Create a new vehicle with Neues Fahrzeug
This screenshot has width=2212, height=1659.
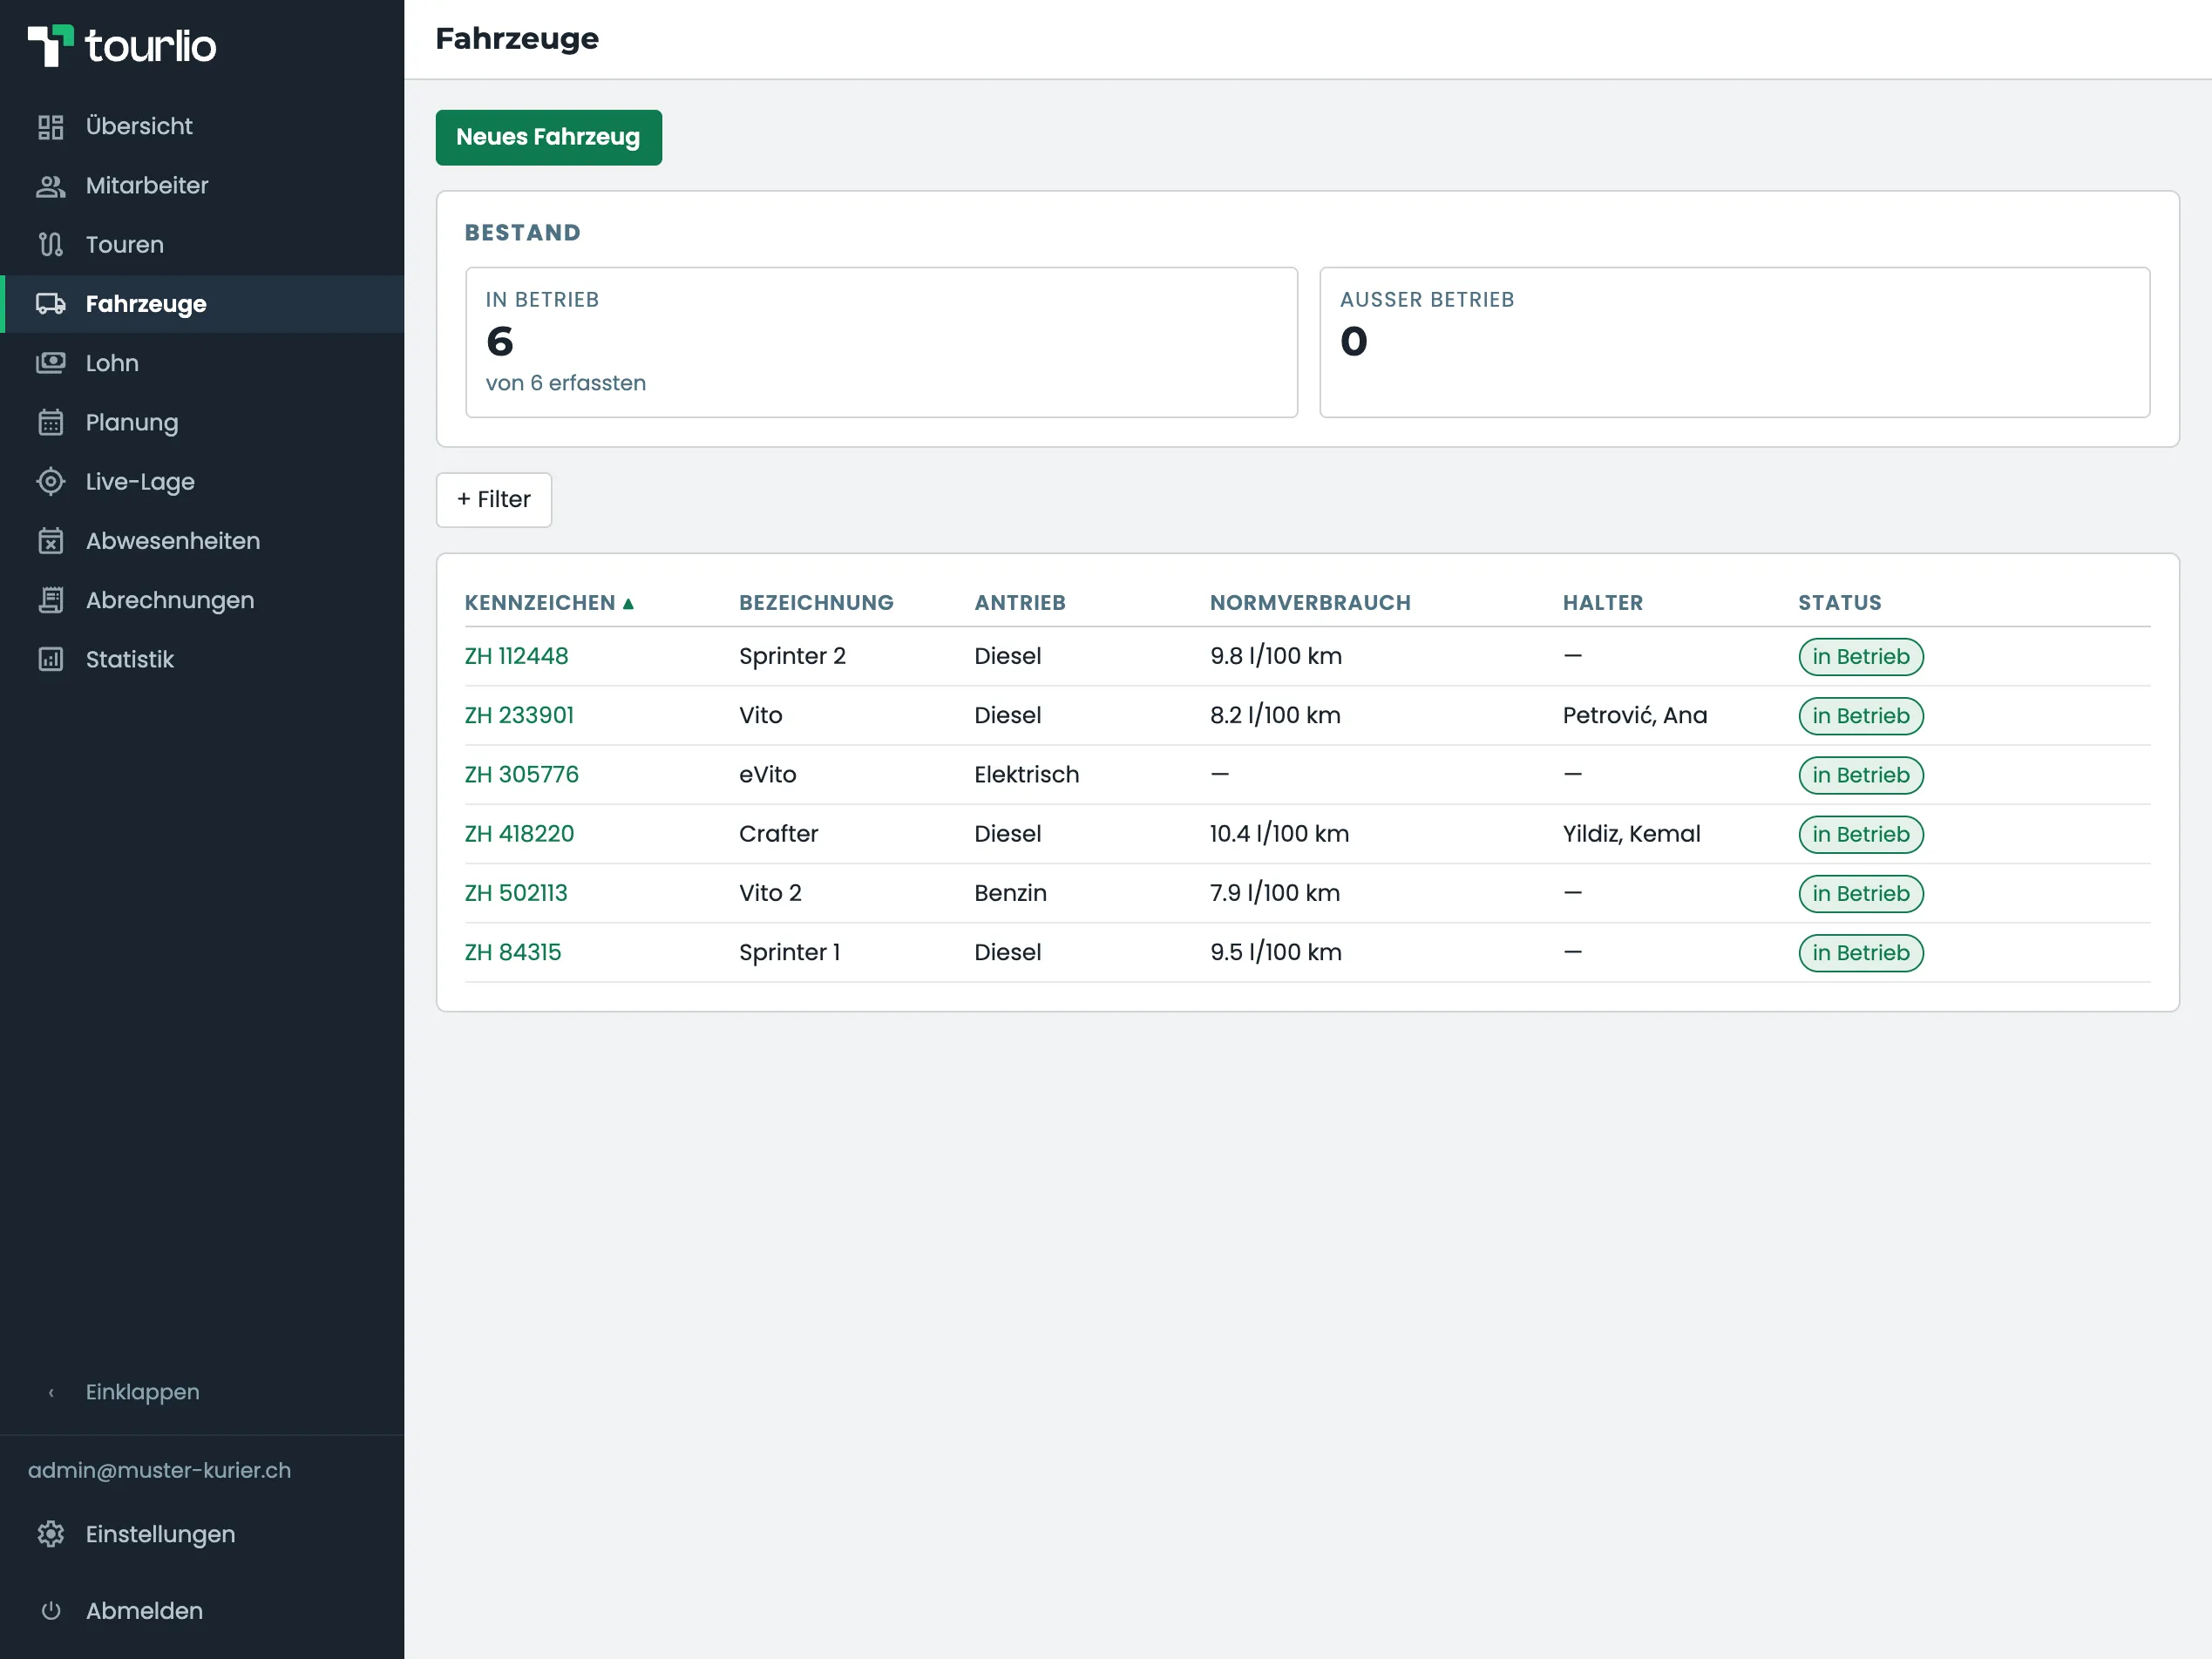pyautogui.click(x=549, y=137)
